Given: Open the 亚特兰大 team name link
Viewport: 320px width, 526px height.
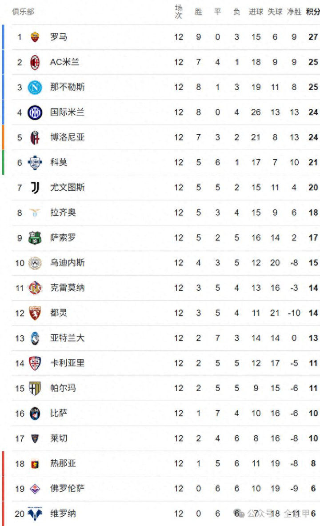Looking at the screenshot, I should 67,338.
